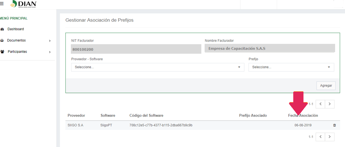Delete the SIIGO S.A association via trash icon
345x147 pixels.
334,125
